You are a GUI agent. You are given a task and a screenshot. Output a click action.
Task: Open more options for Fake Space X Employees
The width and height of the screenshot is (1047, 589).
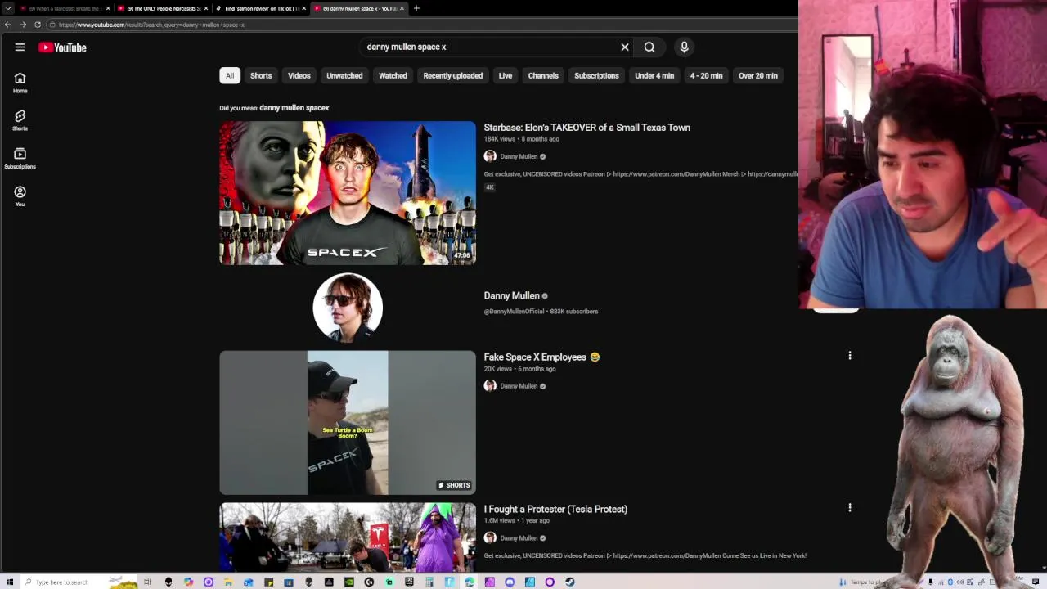(850, 356)
